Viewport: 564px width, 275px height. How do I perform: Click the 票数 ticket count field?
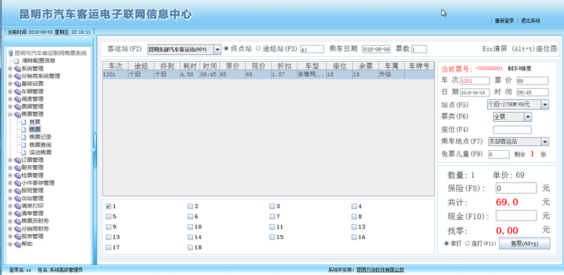pos(419,49)
